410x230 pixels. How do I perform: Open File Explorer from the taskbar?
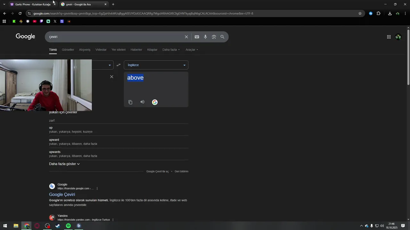click(16, 226)
